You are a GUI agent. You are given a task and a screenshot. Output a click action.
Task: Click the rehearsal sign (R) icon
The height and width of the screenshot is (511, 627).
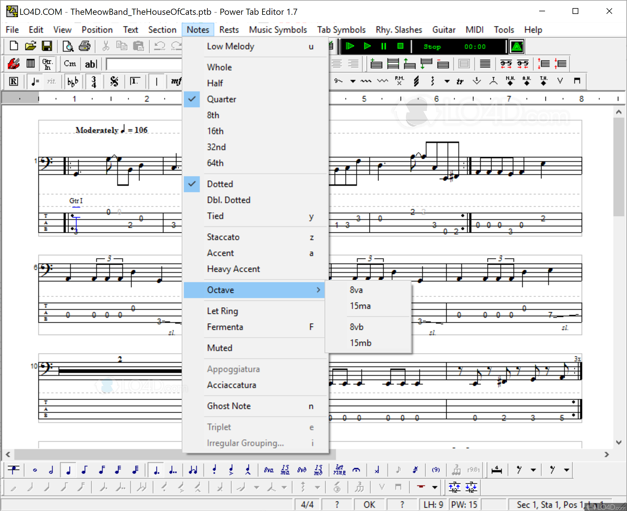(13, 81)
